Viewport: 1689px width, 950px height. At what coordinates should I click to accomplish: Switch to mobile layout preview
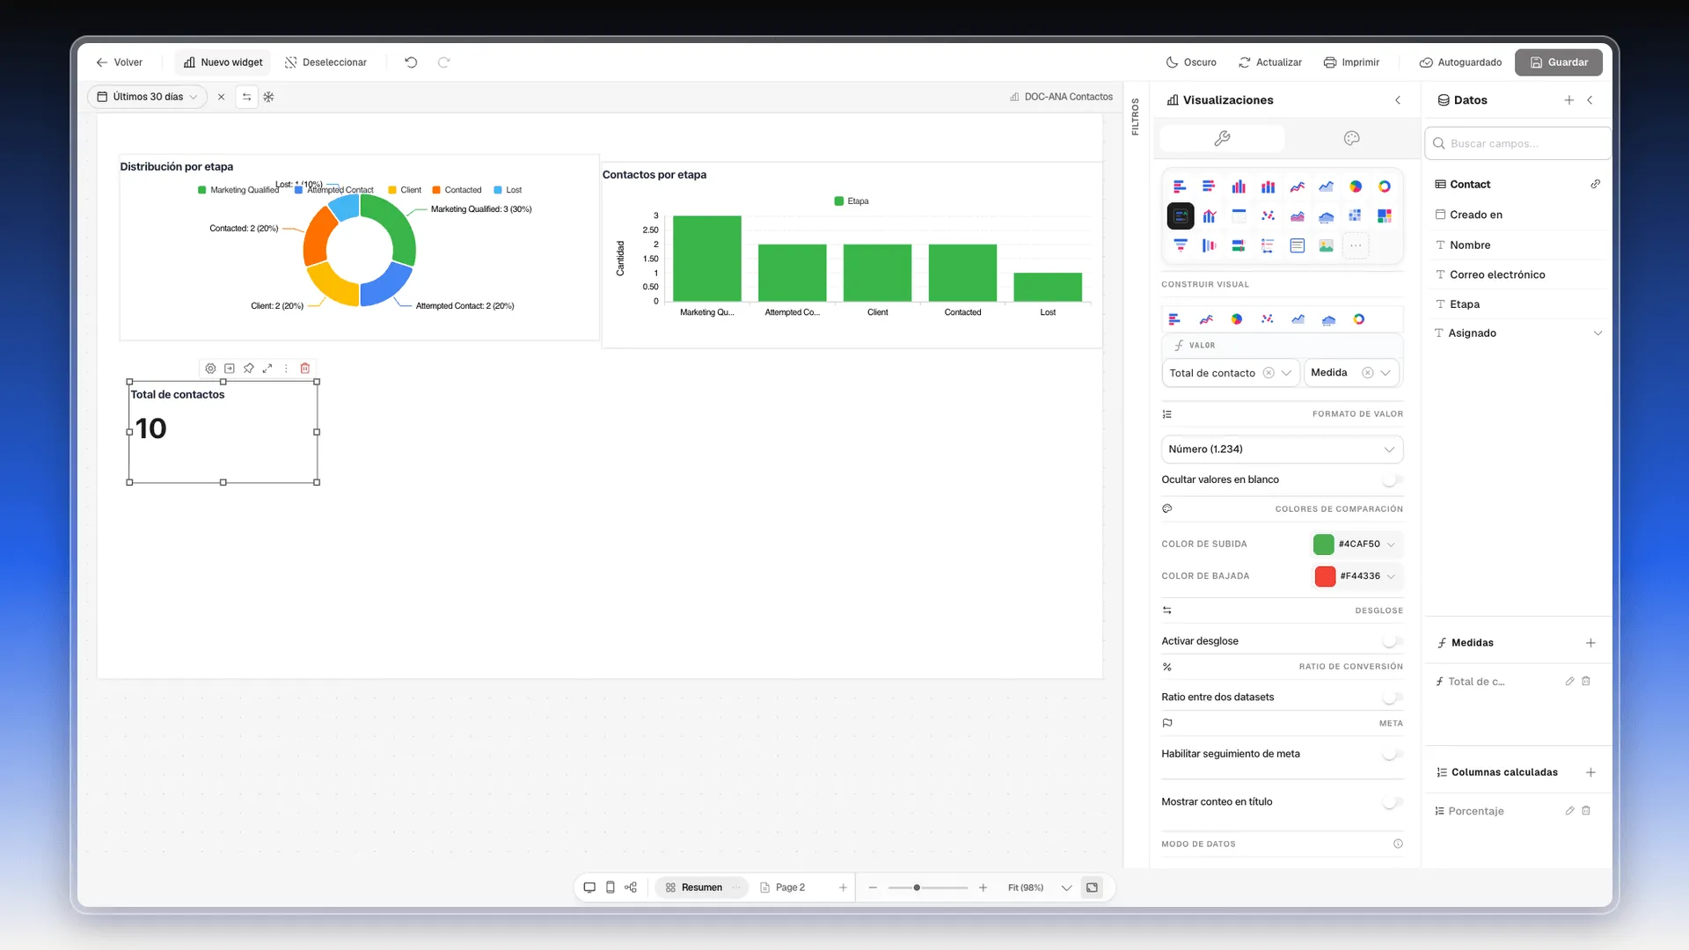(x=610, y=888)
